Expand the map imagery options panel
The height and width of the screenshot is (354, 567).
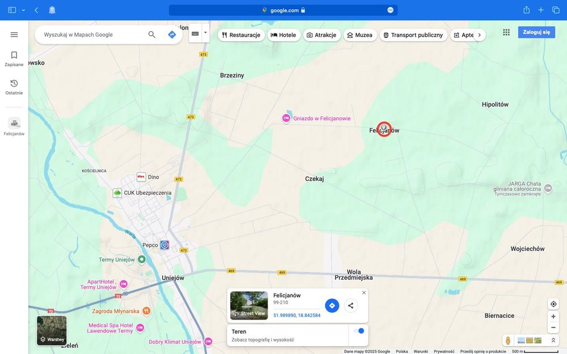[553, 340]
